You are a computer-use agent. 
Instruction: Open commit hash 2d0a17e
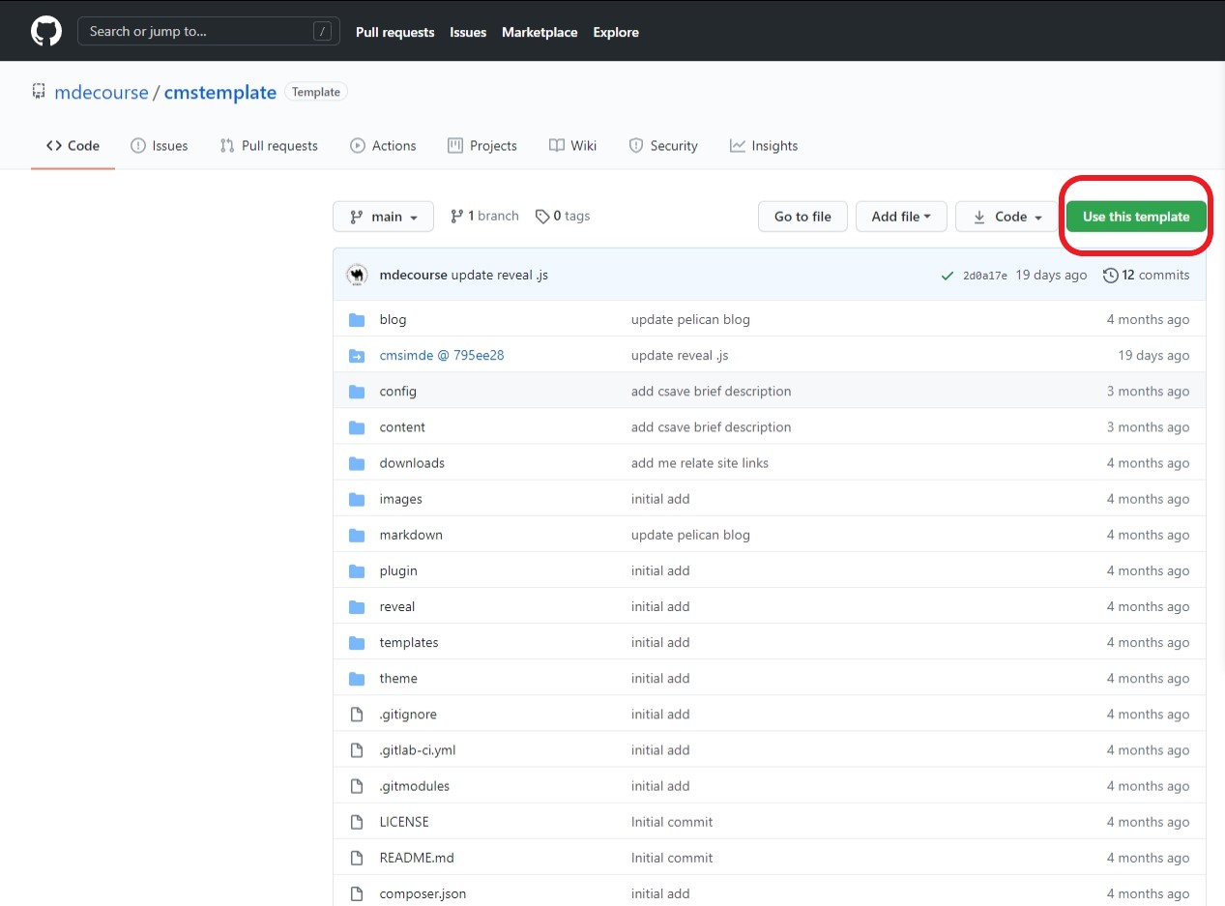coord(985,276)
